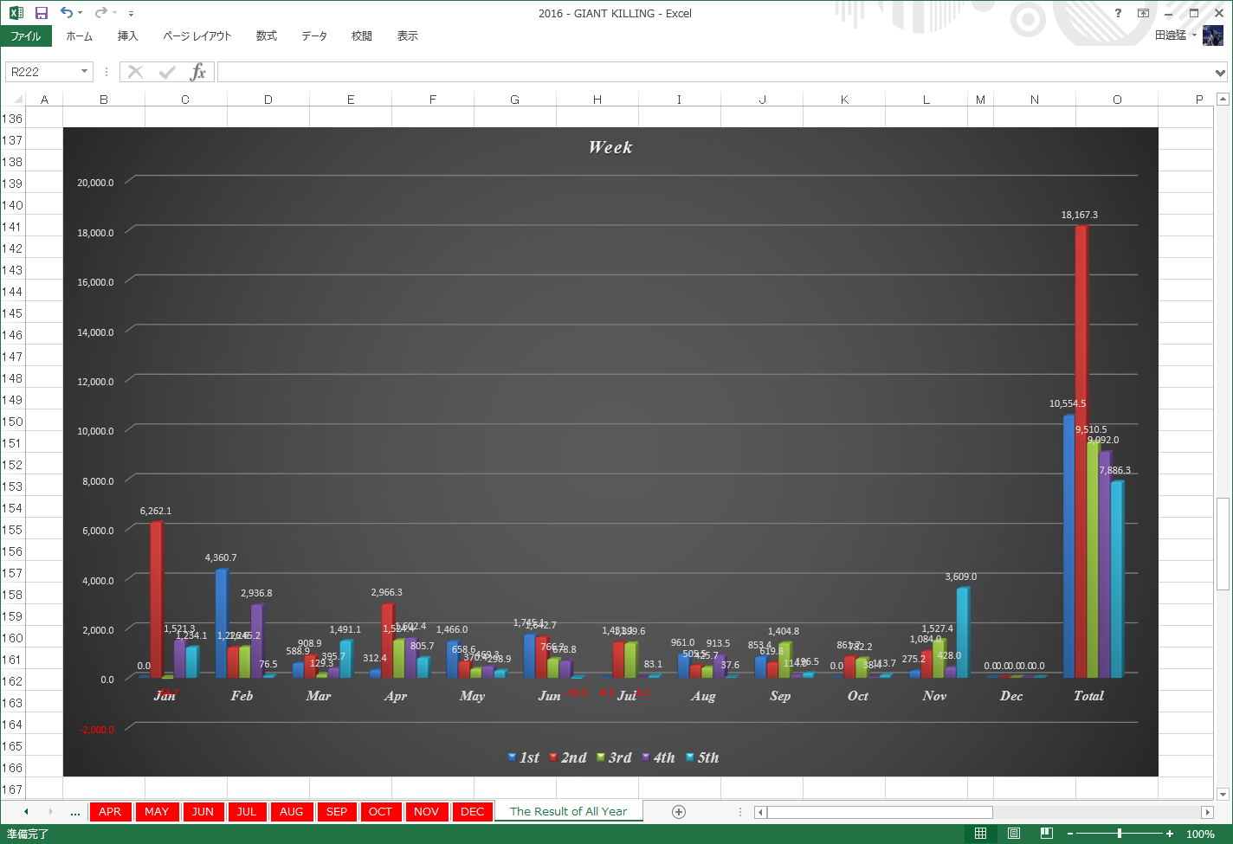Open Customize Quick Access Toolbar dropdown
The height and width of the screenshot is (844, 1233).
(131, 14)
